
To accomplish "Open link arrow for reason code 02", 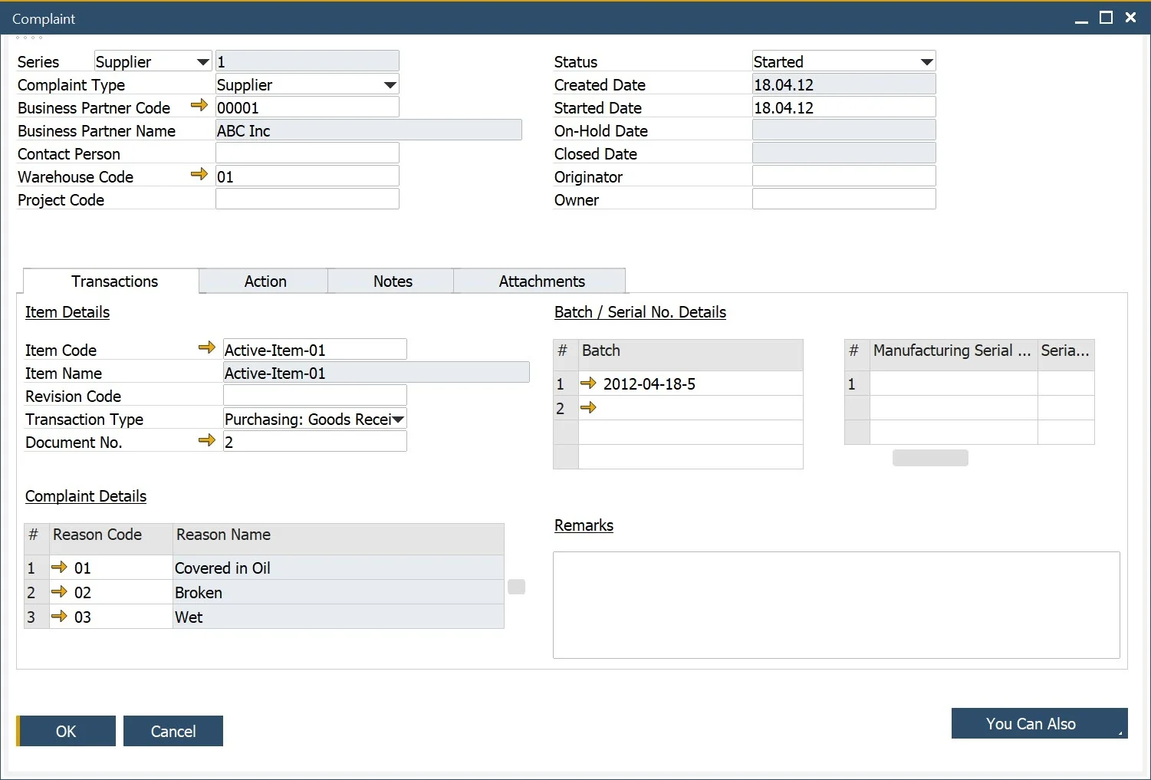I will 59,592.
